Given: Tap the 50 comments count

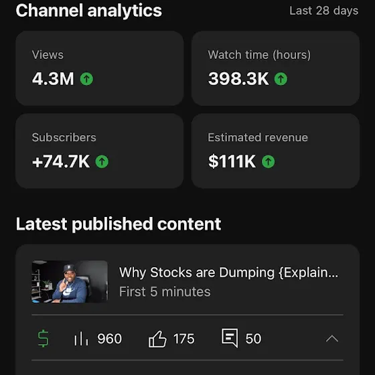Looking at the screenshot, I should [253, 339].
